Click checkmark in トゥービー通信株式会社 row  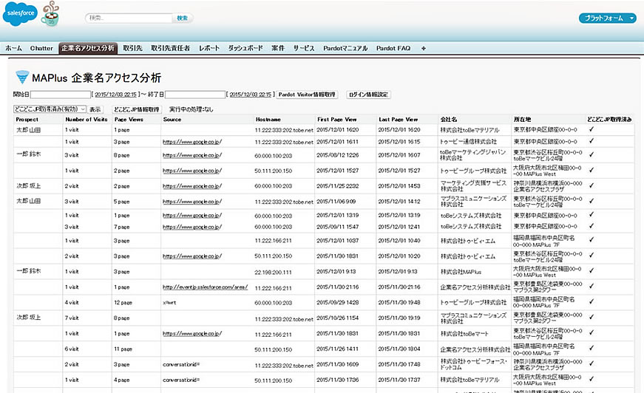click(592, 140)
